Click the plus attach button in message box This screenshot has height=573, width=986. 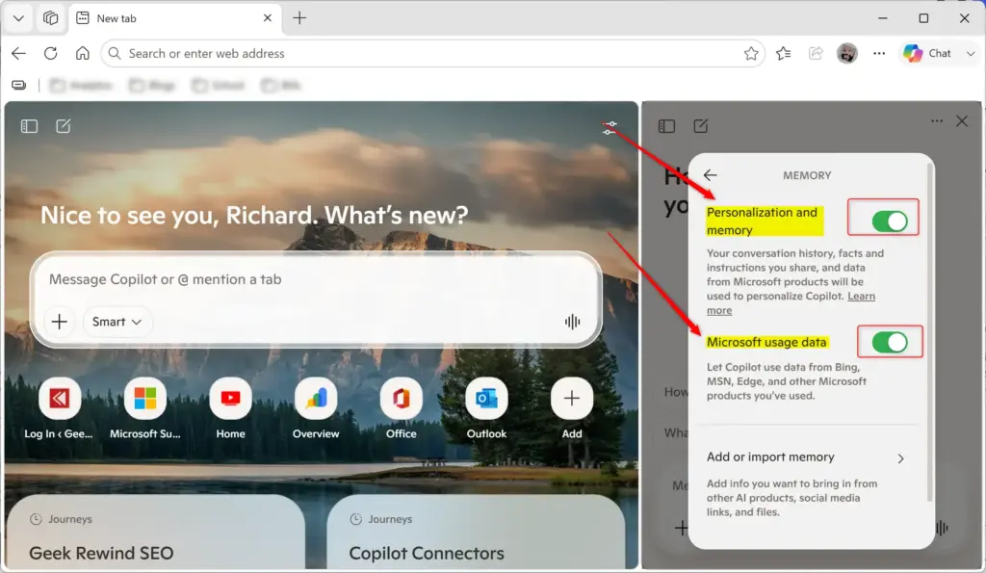[59, 322]
